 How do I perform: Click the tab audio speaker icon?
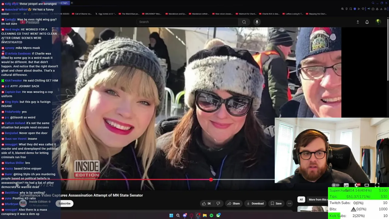click(369, 9)
